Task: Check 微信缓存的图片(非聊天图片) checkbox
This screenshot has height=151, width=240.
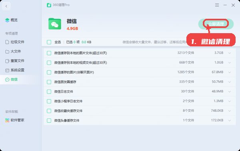Action: tap(49, 72)
